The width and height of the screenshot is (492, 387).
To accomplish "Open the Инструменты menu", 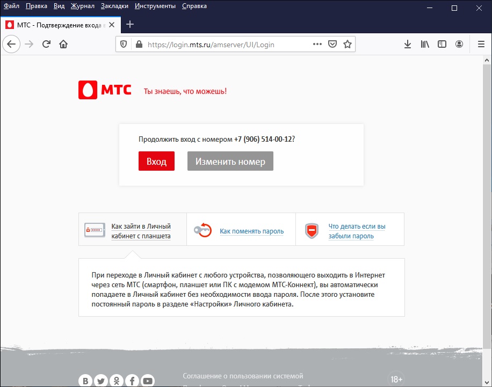I will [155, 6].
